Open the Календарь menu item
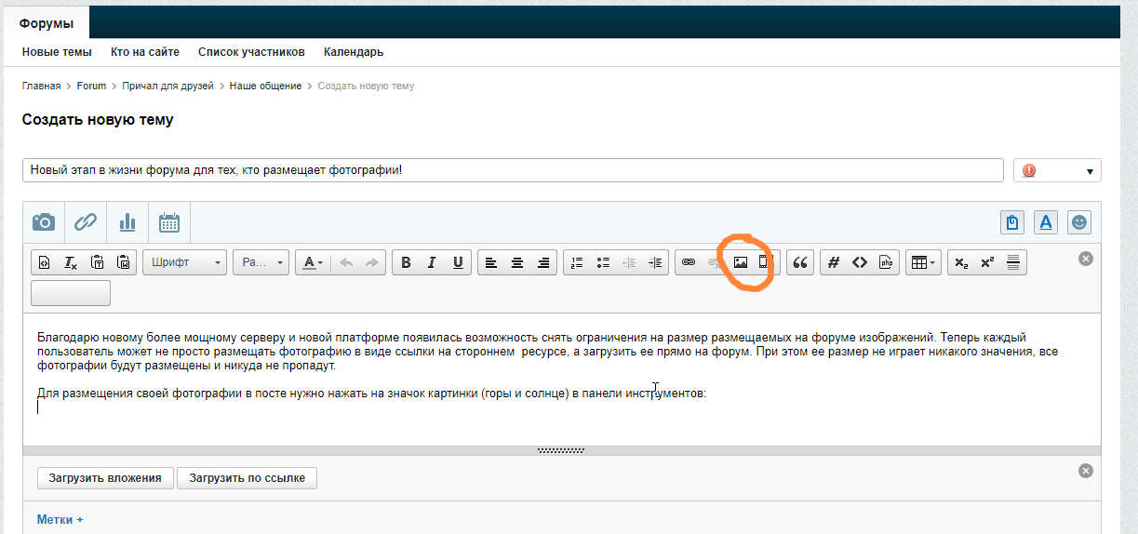This screenshot has height=534, width=1138. [354, 52]
